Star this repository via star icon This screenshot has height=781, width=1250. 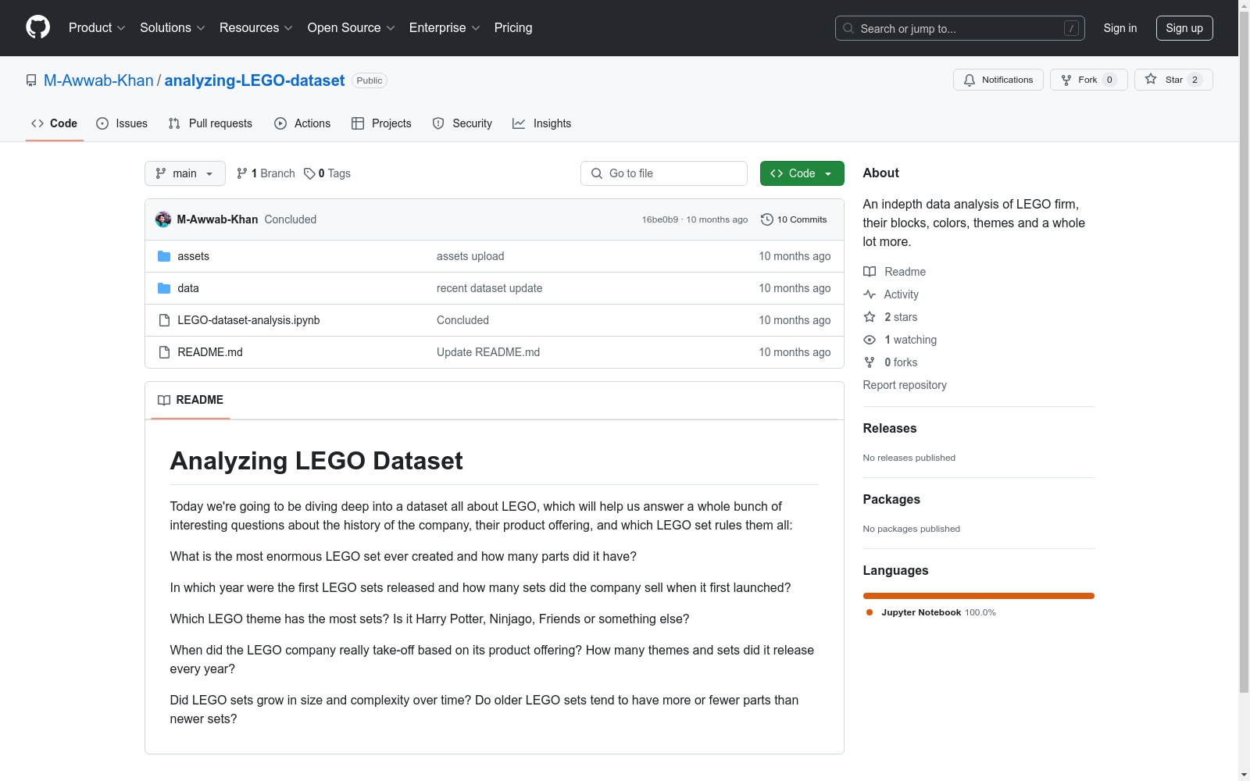1151,79
